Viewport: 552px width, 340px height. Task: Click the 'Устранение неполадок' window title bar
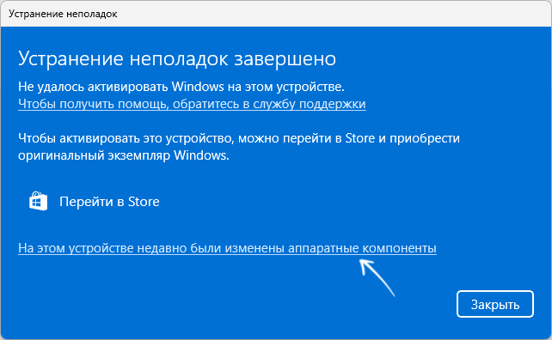[276, 14]
